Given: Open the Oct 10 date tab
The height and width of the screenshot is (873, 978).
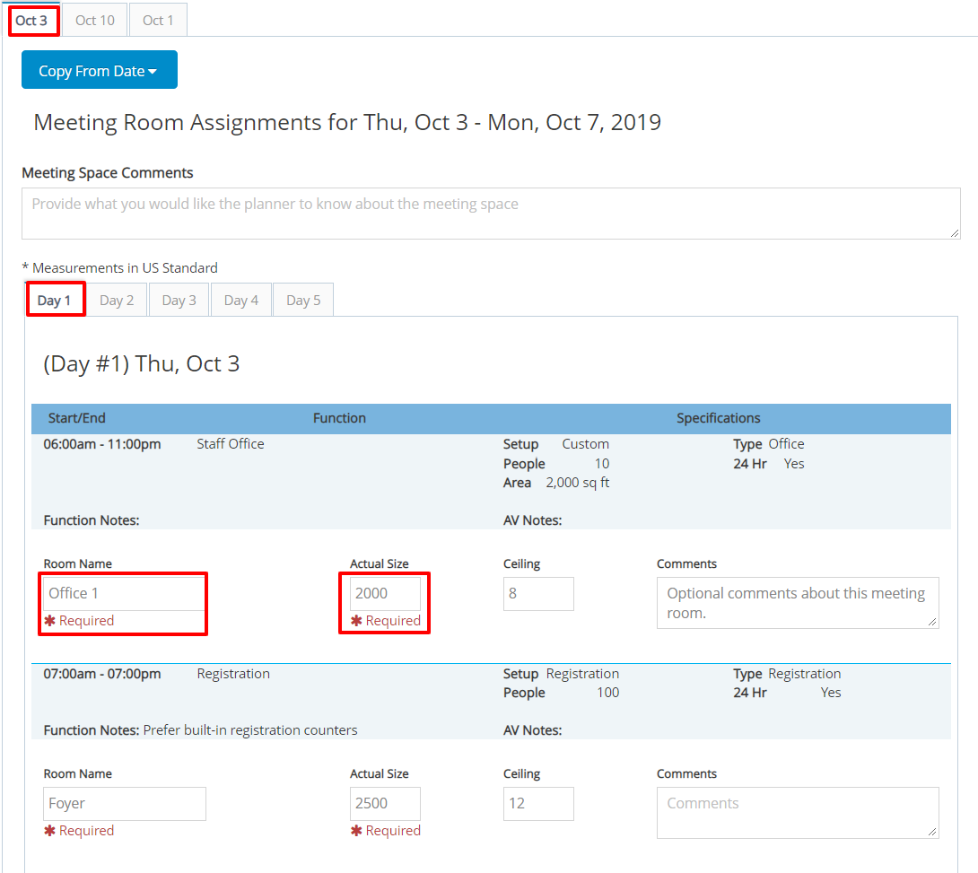Looking at the screenshot, I should tap(94, 20).
